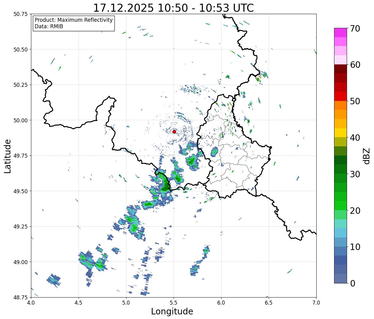374x319 pixels.
Task: Click the colorbar tick label 0
Action: [353, 283]
